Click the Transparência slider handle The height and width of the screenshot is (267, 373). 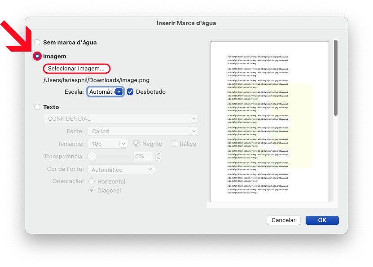click(92, 157)
